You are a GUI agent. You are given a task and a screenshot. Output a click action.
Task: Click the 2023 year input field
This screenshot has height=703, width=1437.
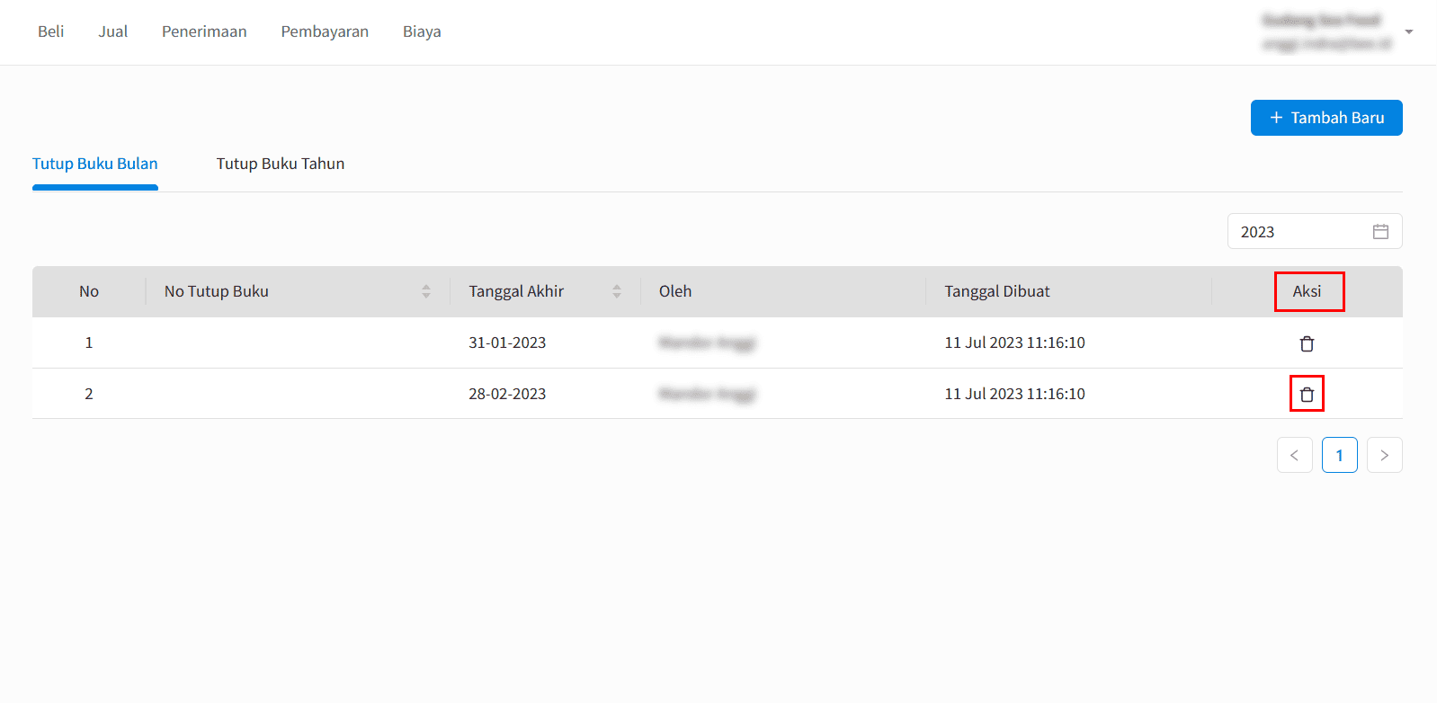tap(1315, 232)
